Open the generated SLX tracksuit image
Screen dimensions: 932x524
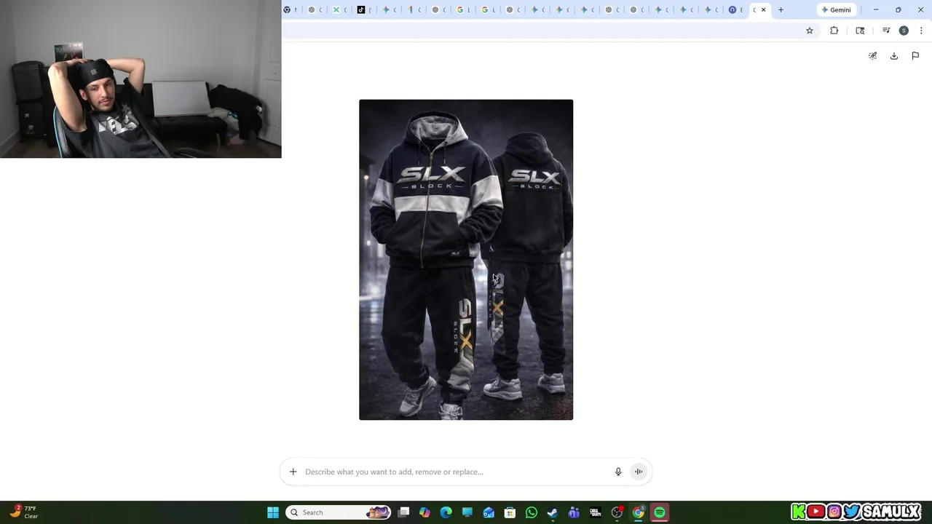coord(466,260)
